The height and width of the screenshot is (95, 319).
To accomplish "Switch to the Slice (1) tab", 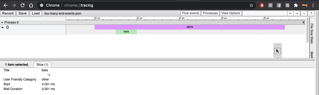I will (42, 65).
